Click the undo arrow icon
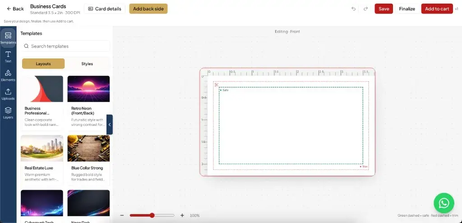This screenshot has width=462, height=223. 354,9
